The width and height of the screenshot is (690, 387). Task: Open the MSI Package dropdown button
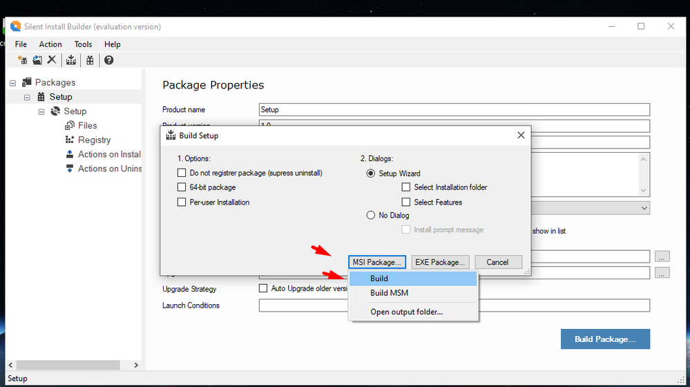point(376,262)
